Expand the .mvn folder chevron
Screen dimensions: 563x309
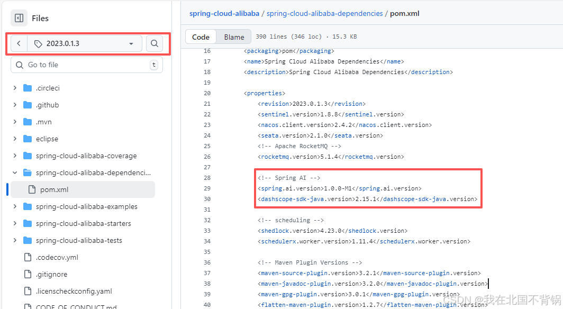point(15,122)
